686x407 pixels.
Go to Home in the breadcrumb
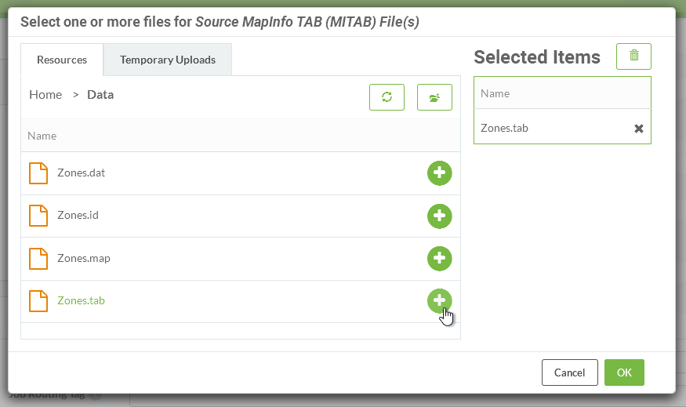45,95
